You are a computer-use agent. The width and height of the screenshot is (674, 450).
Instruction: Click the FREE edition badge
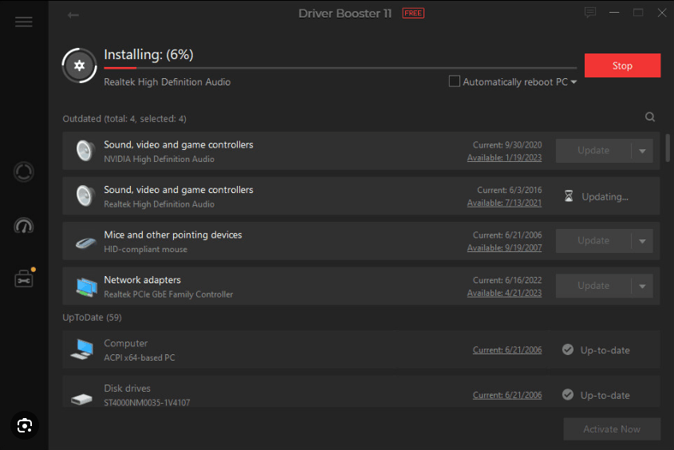413,14
